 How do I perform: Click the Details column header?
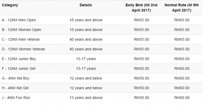(x=86, y=5)
